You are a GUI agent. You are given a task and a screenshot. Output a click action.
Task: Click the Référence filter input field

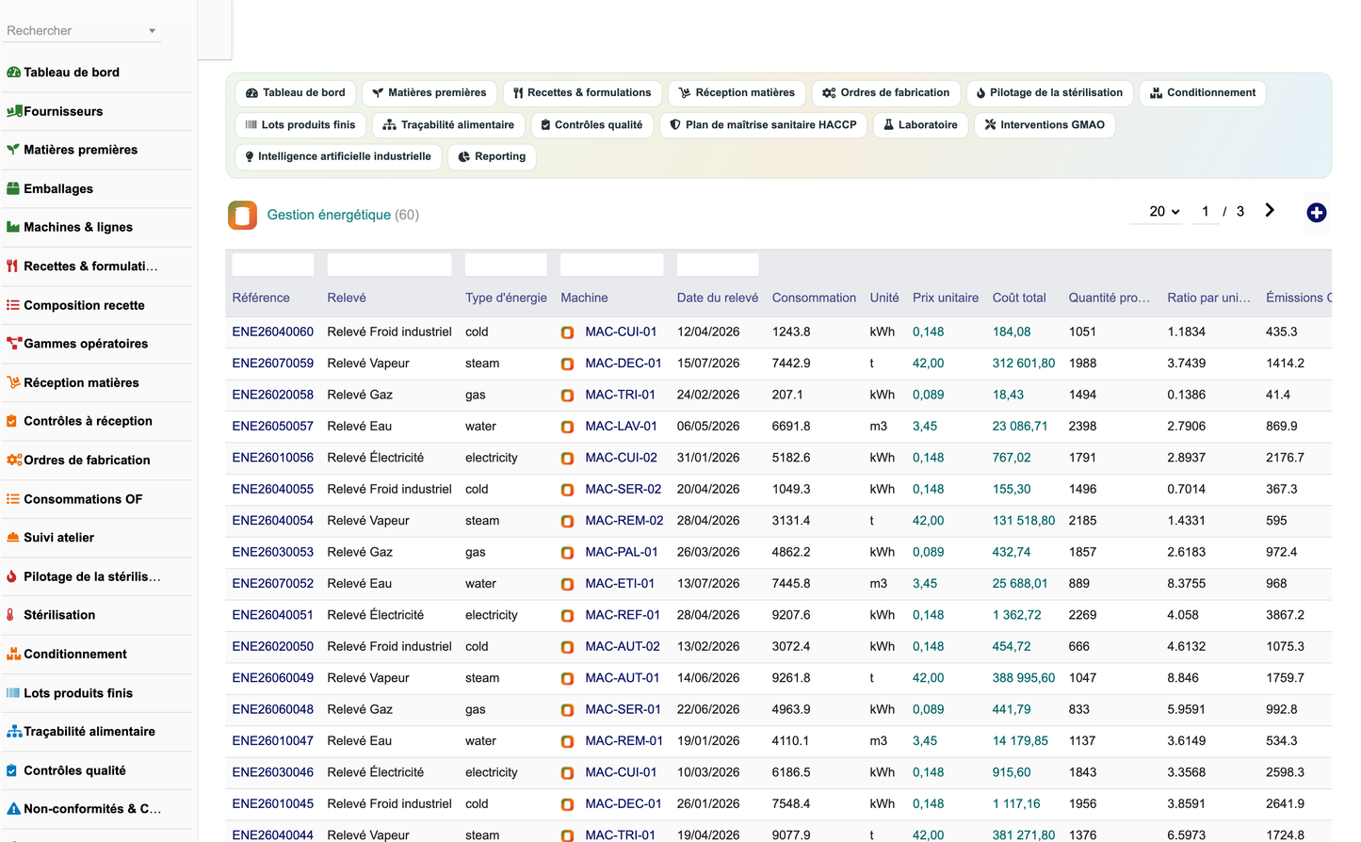coord(273,265)
